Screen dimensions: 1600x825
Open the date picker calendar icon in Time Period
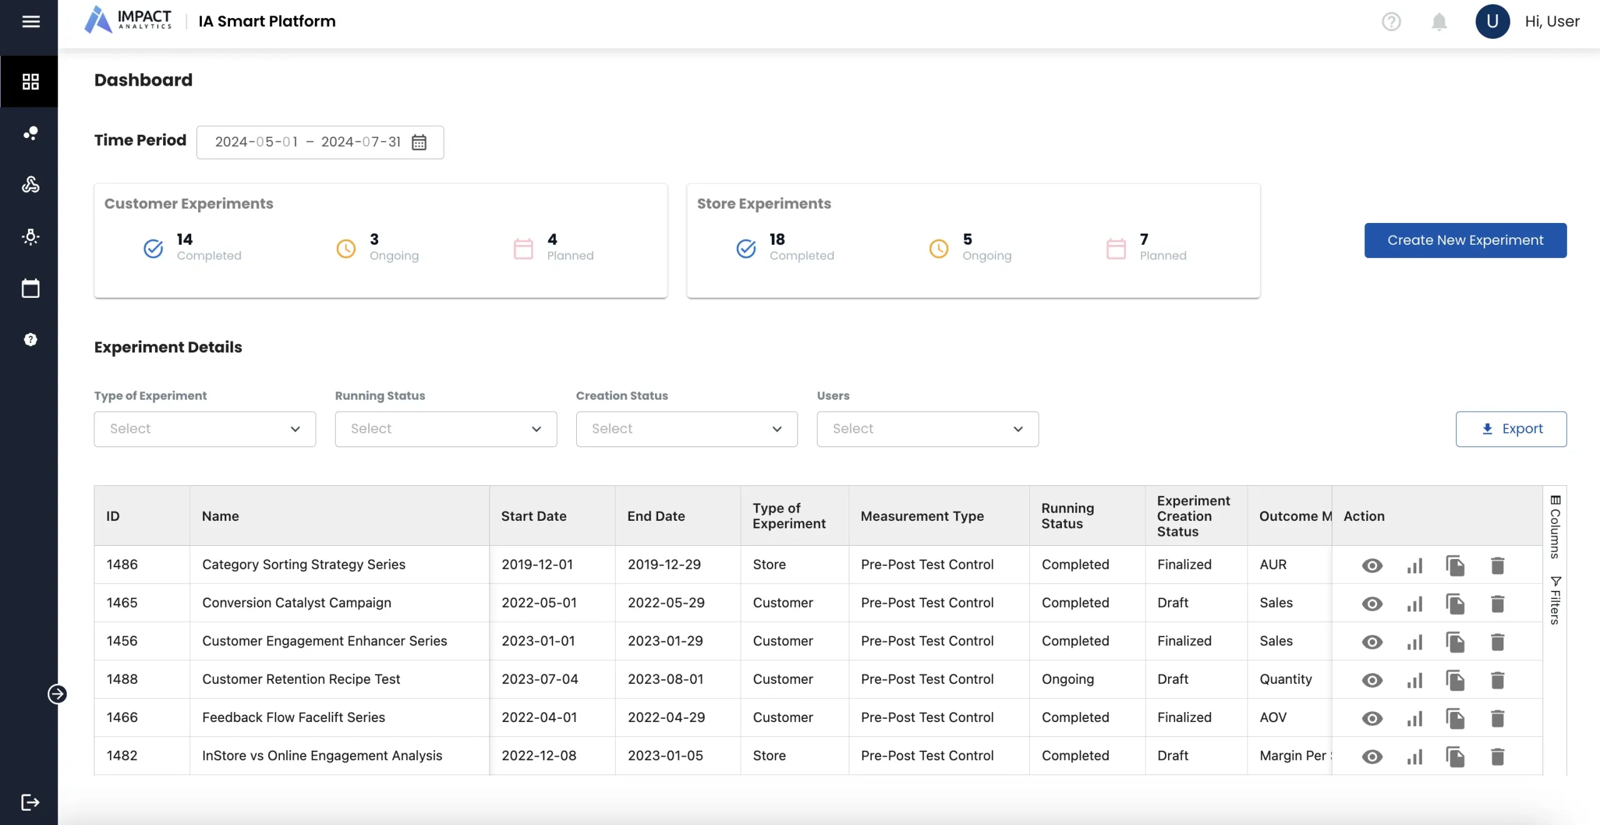419,142
